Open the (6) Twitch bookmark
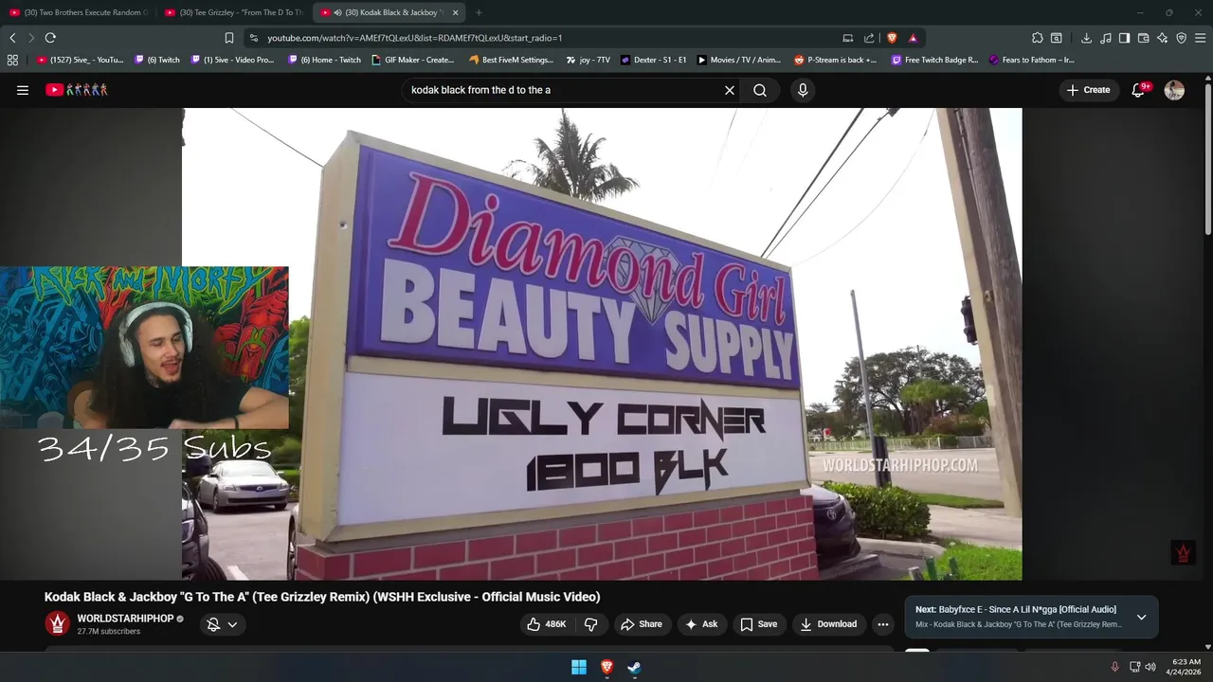Viewport: 1213px width, 682px height. [157, 60]
